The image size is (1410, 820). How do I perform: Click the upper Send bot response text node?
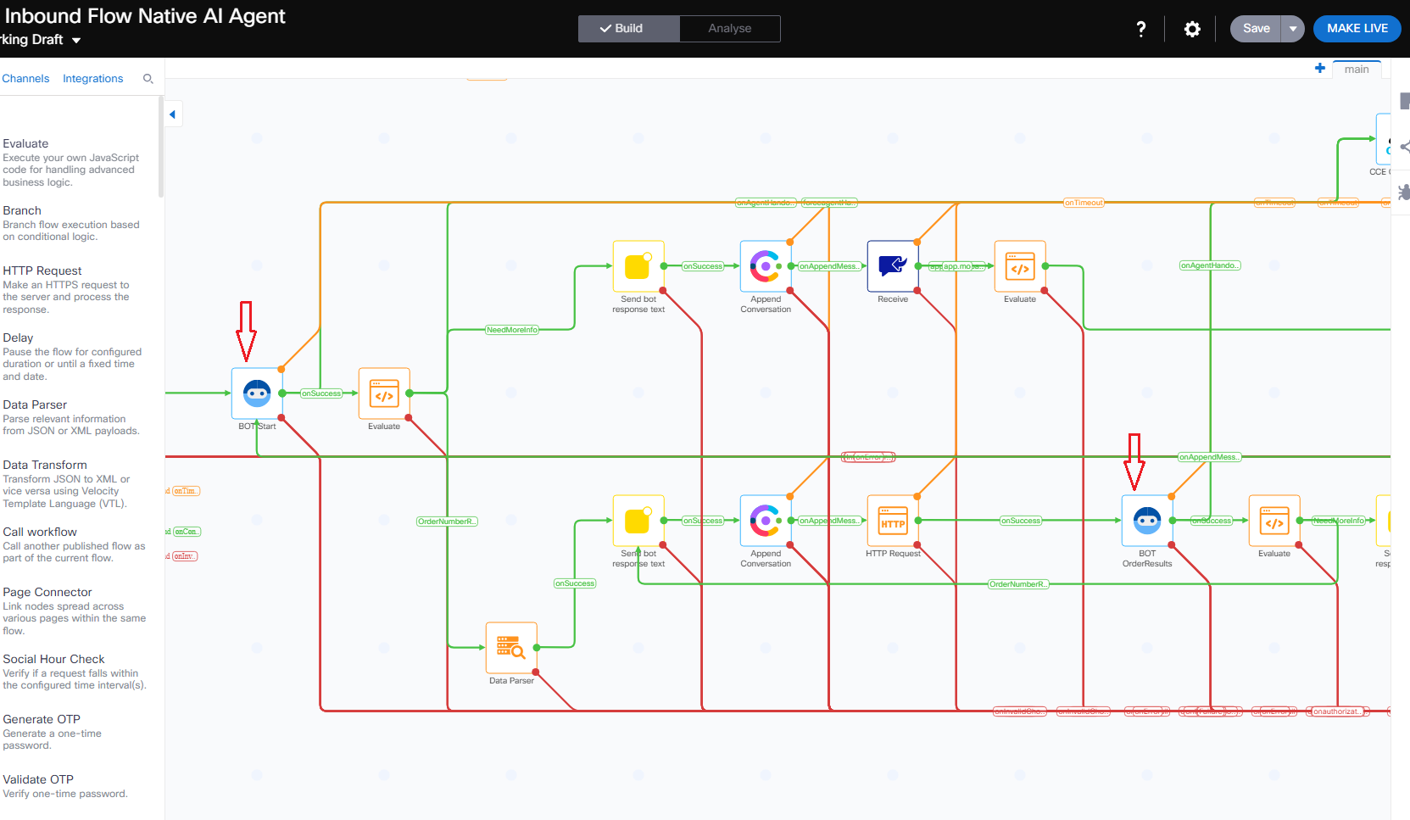[638, 266]
